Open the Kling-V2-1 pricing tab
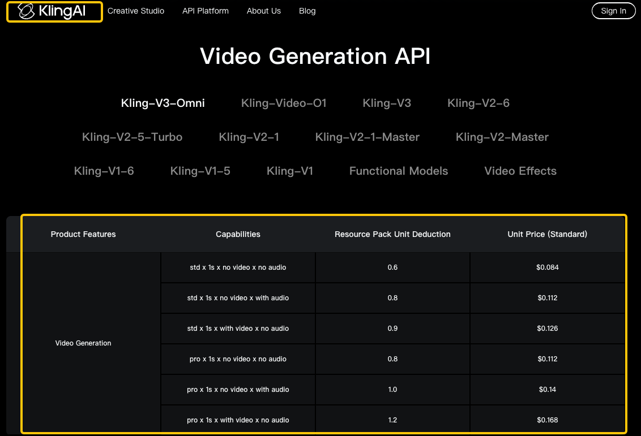The width and height of the screenshot is (641, 436). click(249, 137)
